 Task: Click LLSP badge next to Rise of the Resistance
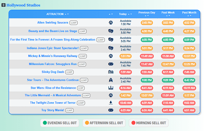pos(81,88)
